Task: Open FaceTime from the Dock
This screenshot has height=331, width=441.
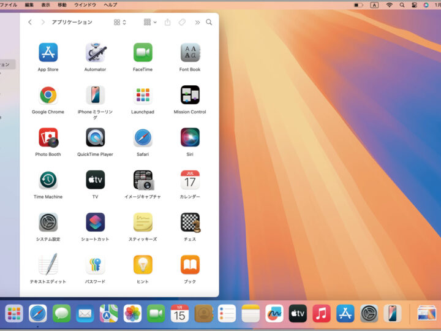Action: [156, 313]
